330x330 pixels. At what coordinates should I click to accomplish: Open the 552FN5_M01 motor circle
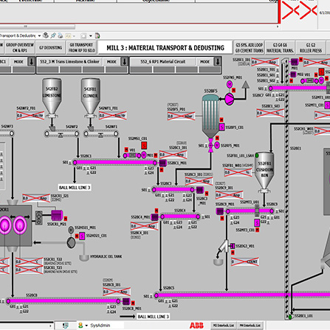230,84
